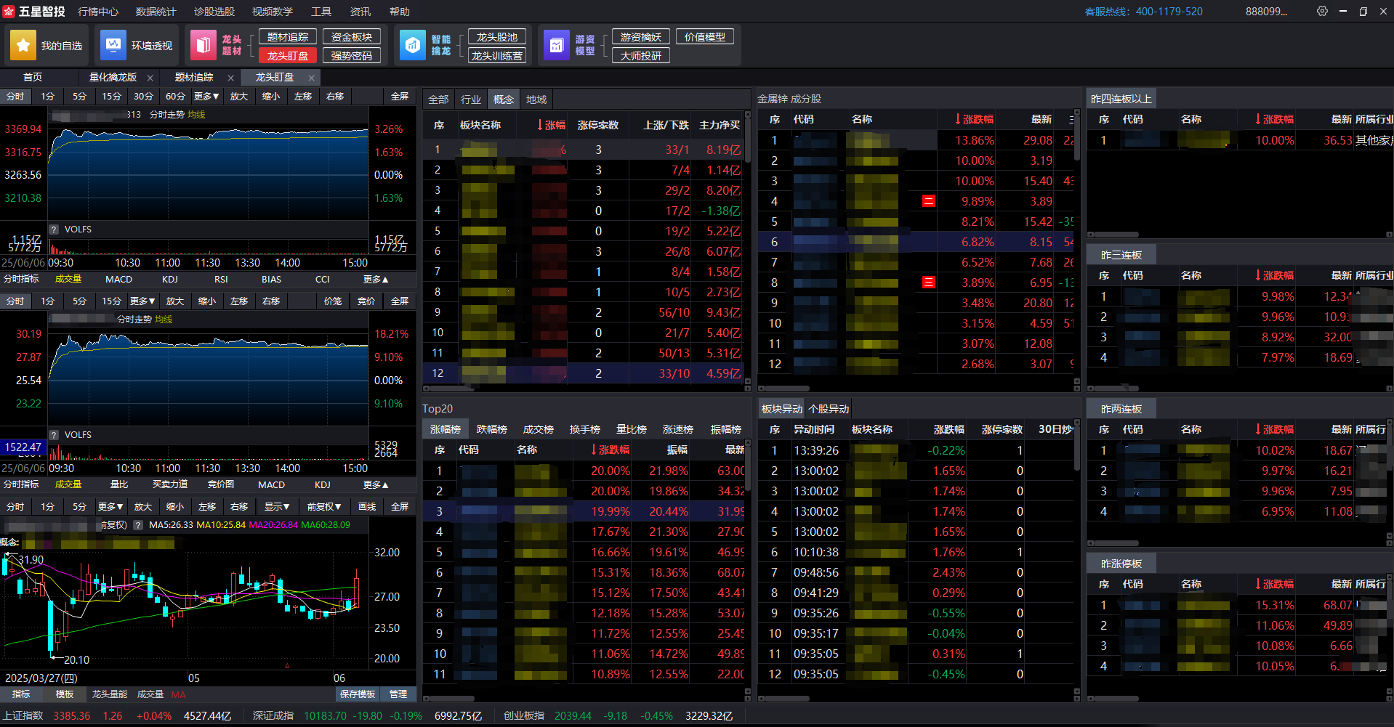Open the 诊股选股 menu
Viewport: 1394px width, 727px height.
point(214,12)
